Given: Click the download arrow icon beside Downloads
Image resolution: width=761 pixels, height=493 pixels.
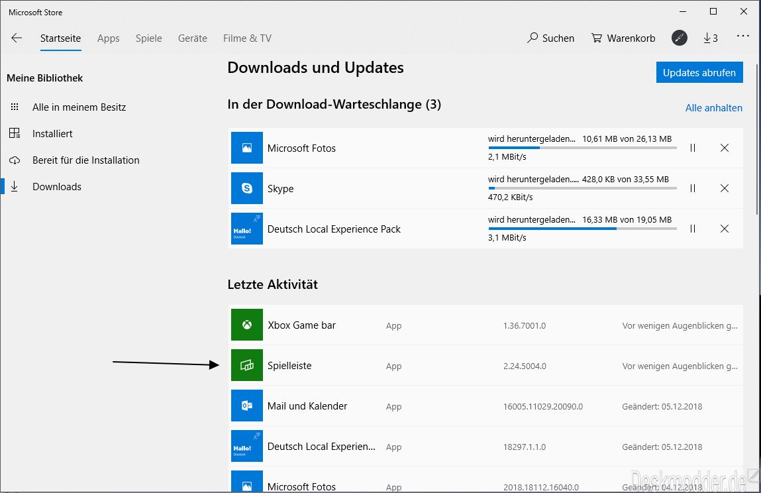Looking at the screenshot, I should (15, 186).
